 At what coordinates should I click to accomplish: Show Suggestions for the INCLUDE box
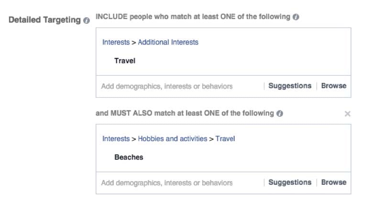click(290, 86)
